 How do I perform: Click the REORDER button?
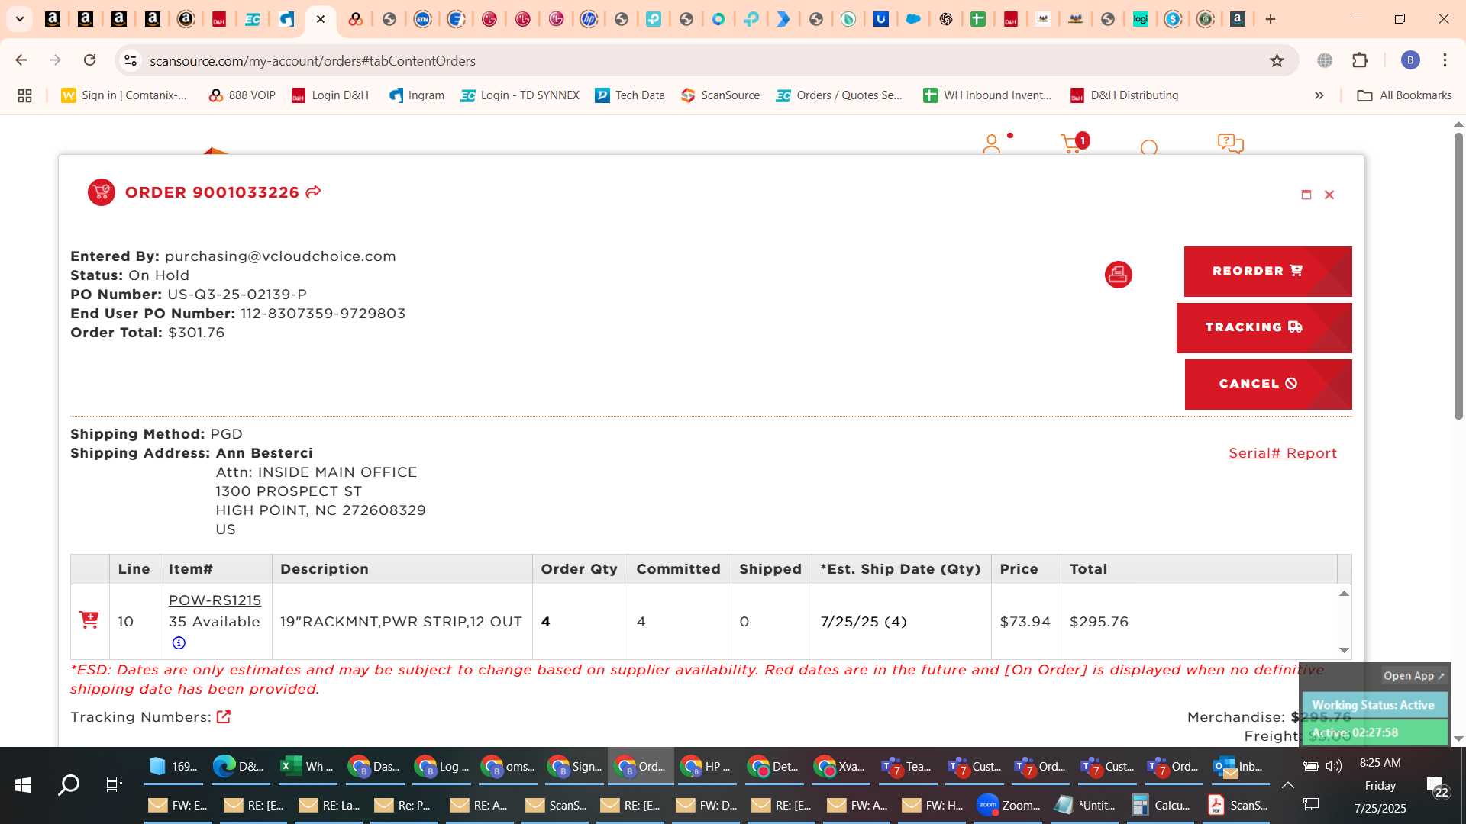pyautogui.click(x=1267, y=272)
